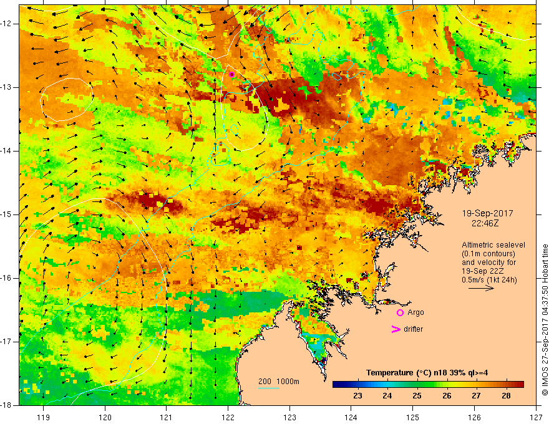Click the 119 longitude axis label

point(44,417)
